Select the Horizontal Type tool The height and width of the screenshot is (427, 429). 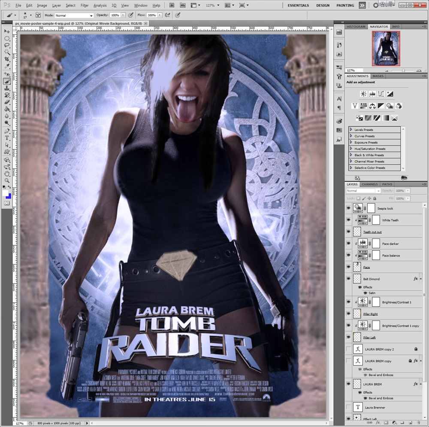pyautogui.click(x=7, y=138)
